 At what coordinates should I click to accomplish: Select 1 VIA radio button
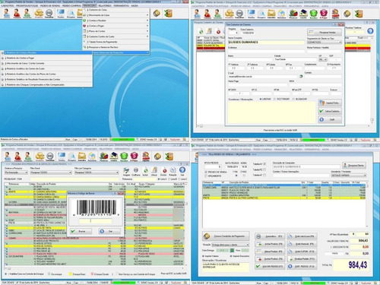click(x=236, y=176)
